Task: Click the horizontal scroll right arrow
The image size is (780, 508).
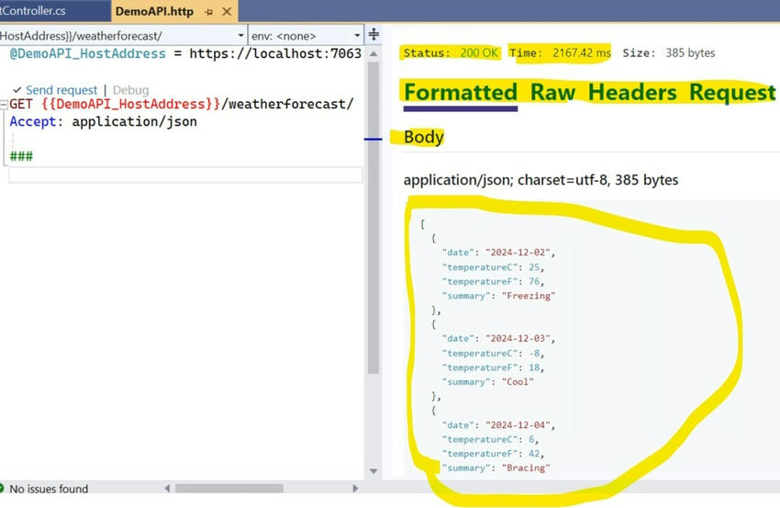Action: tap(355, 489)
